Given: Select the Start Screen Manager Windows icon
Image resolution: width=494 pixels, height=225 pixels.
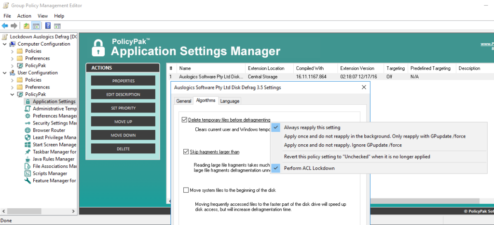Looking at the screenshot, I should (27, 145).
